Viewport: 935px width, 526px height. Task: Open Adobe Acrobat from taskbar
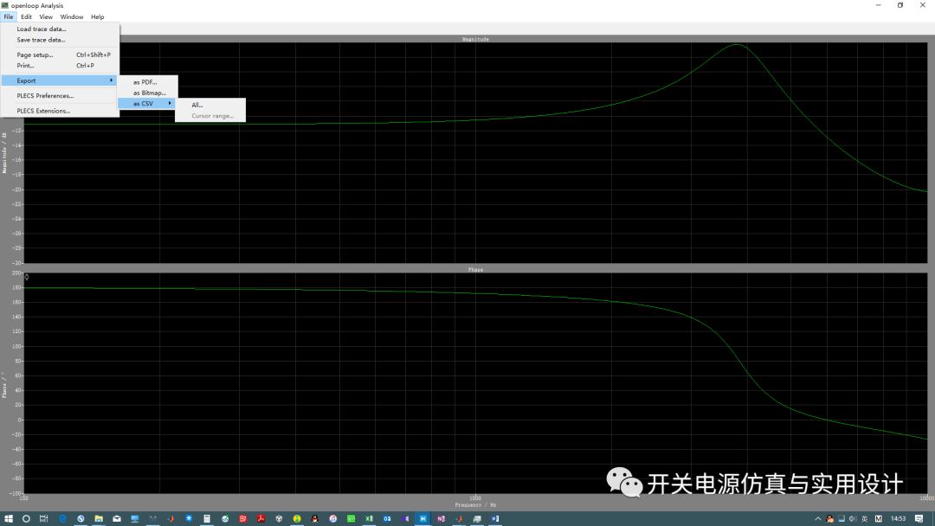pos(261,519)
